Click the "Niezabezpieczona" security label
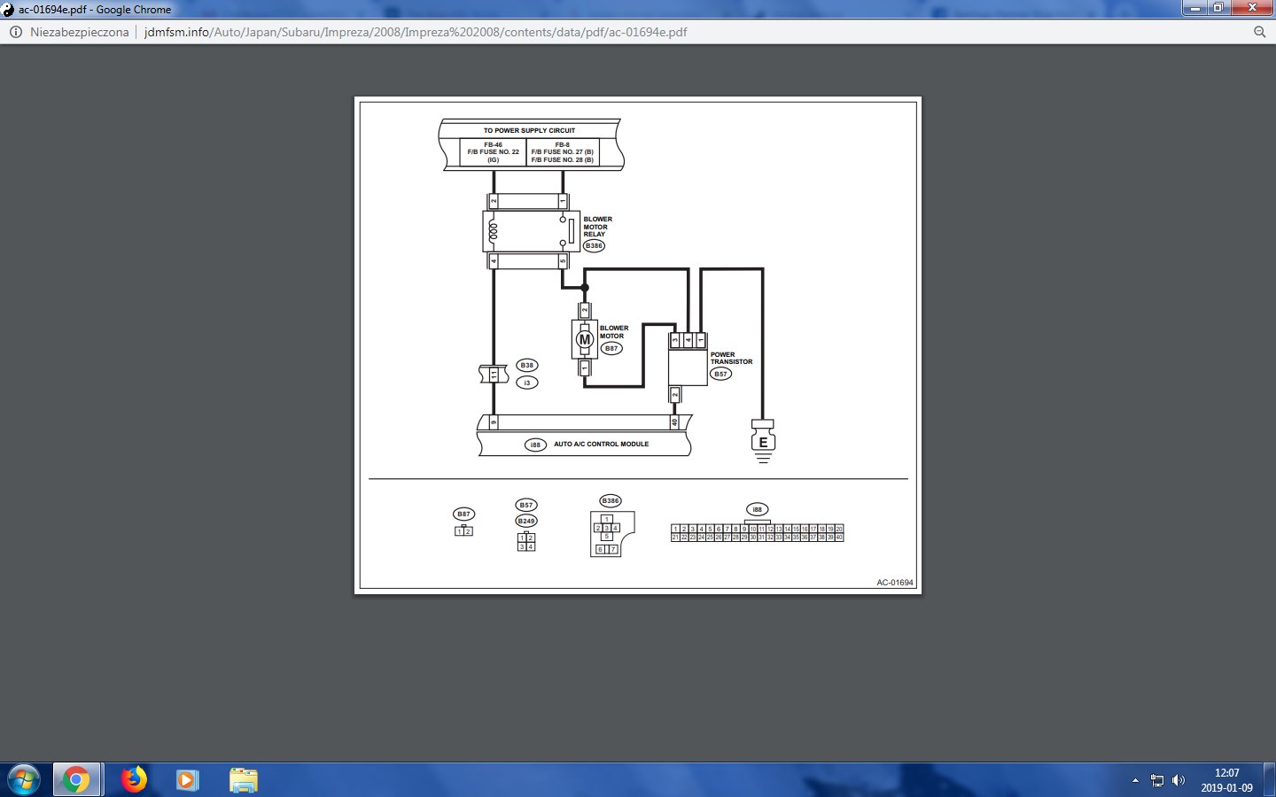 (x=79, y=32)
